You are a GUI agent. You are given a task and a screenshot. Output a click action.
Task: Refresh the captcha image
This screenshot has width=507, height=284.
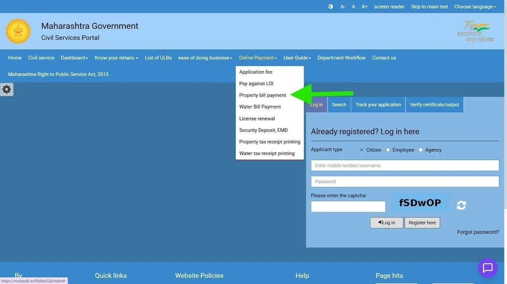click(461, 205)
